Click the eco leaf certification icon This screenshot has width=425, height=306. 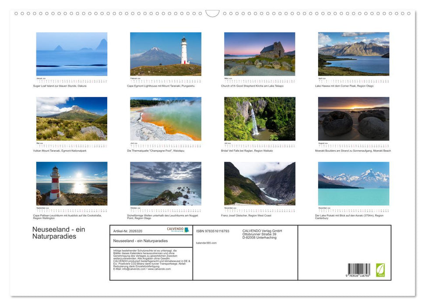pyautogui.click(x=380, y=270)
